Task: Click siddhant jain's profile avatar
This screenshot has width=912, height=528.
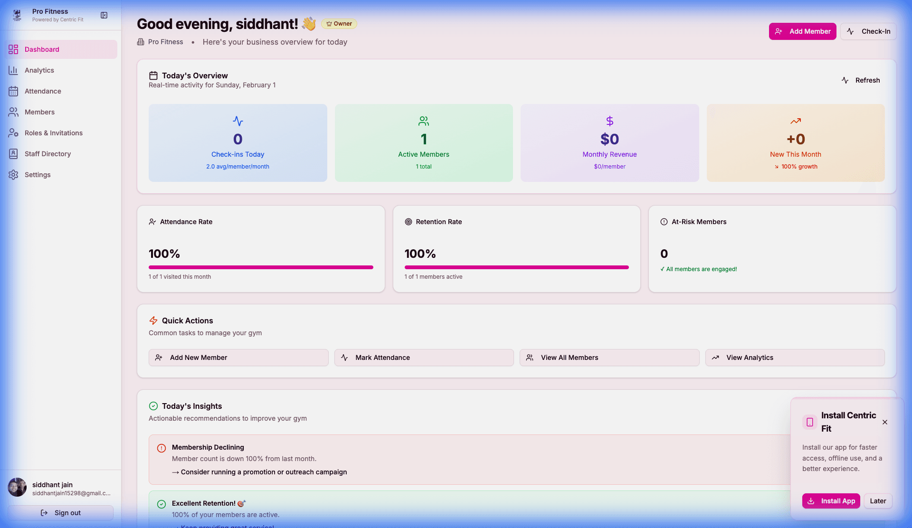Action: (17, 487)
